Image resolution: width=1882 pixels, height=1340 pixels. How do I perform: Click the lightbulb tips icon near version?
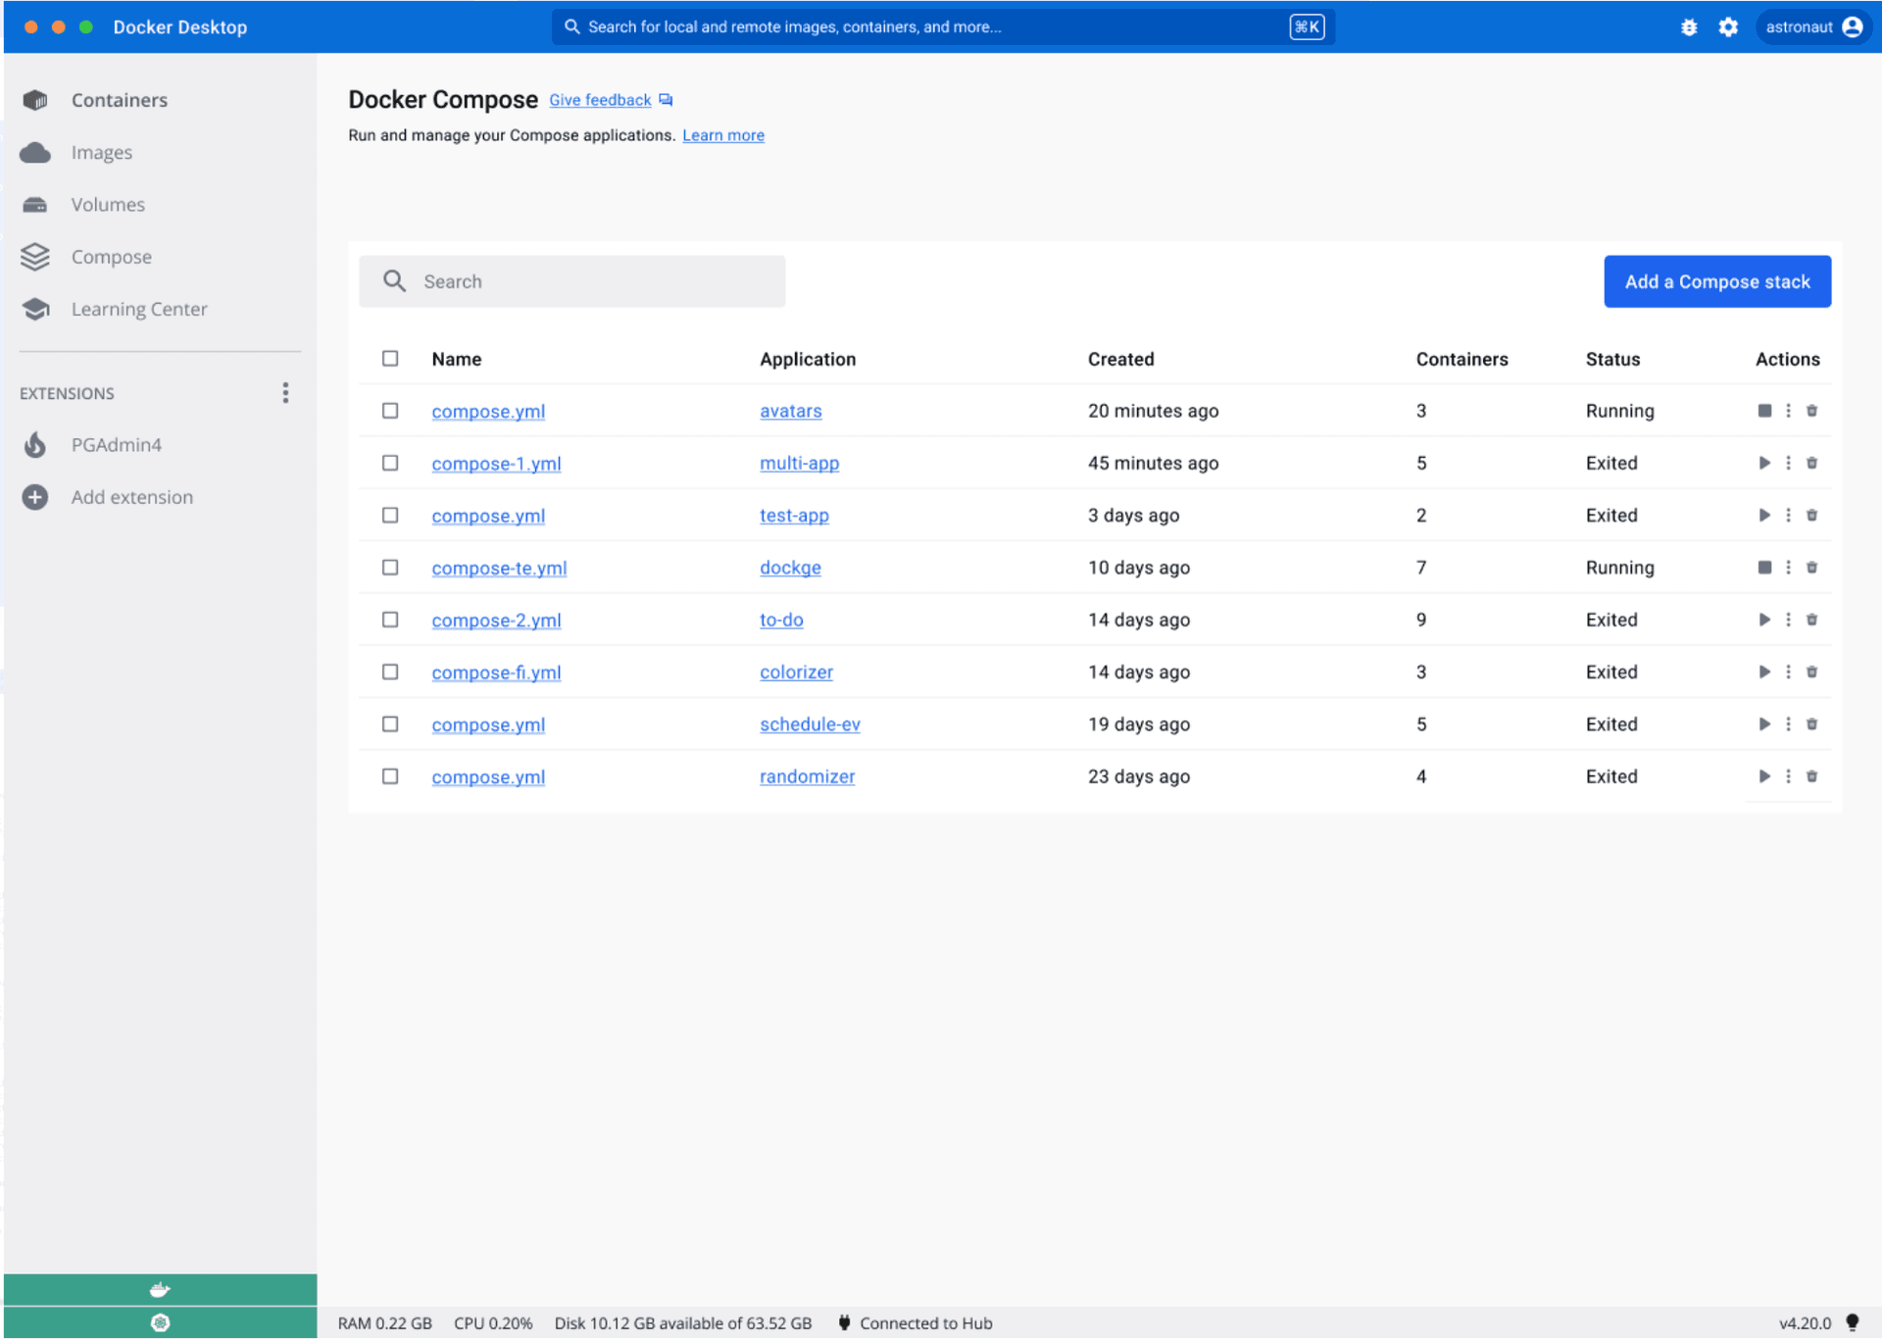1852,1322
